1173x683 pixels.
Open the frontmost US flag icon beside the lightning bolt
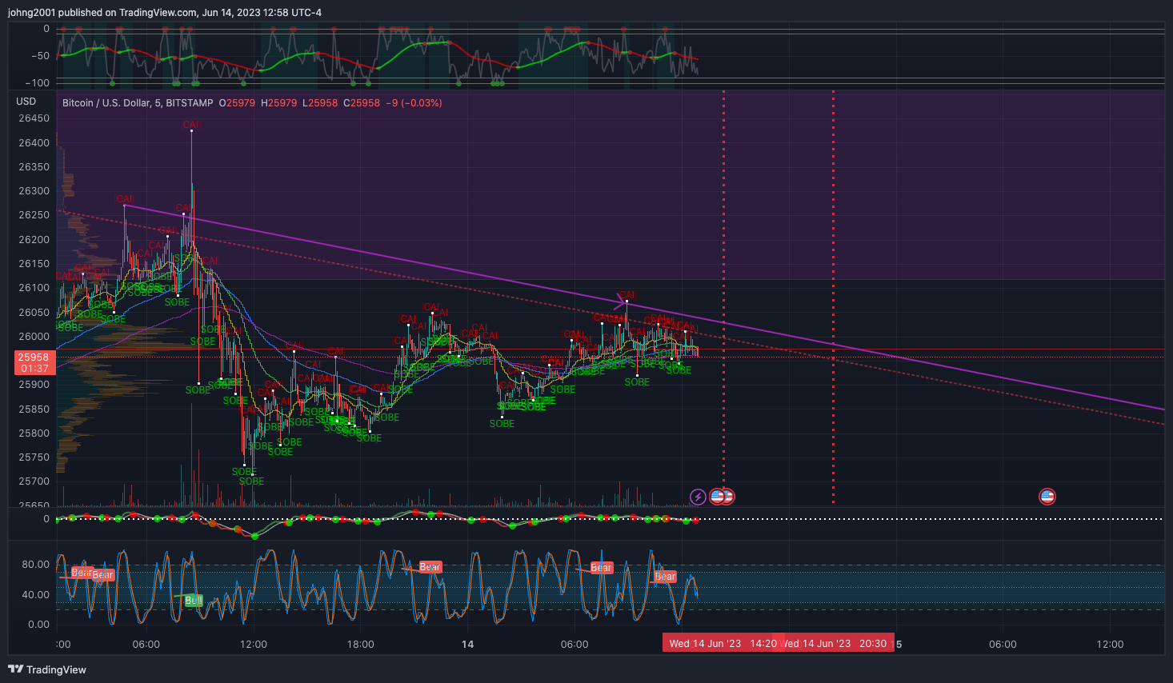(718, 497)
